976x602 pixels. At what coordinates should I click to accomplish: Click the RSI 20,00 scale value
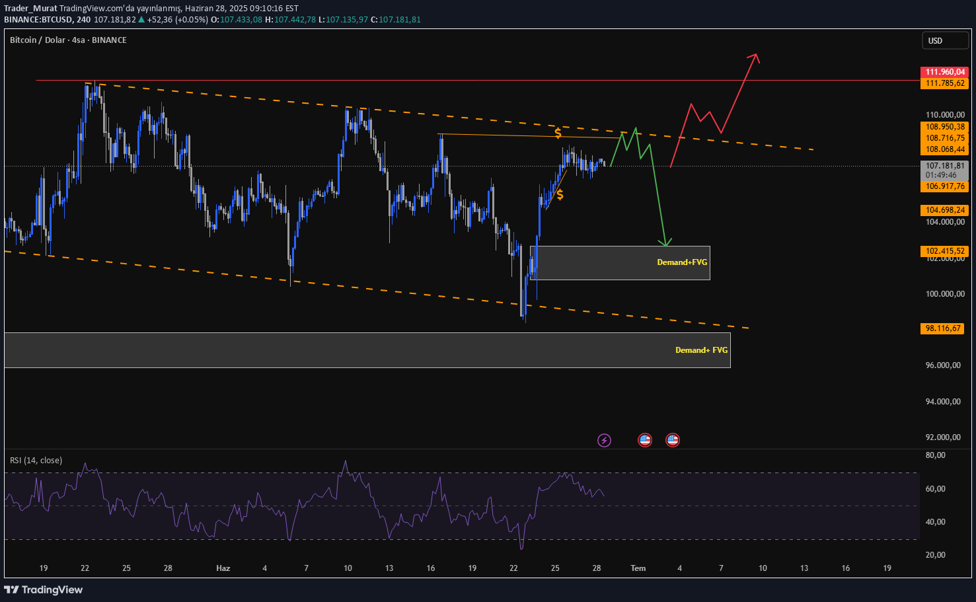(936, 555)
